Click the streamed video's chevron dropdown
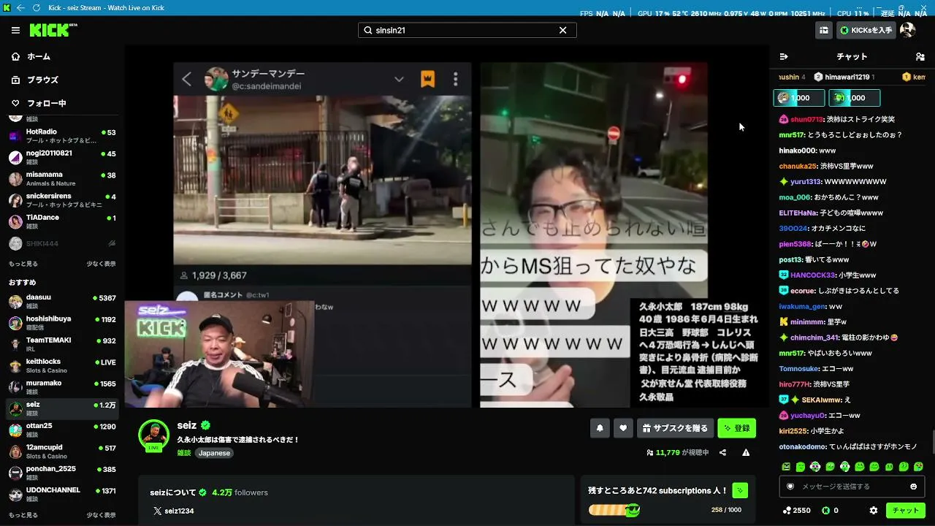Screen dimensions: 935x526 [399, 79]
